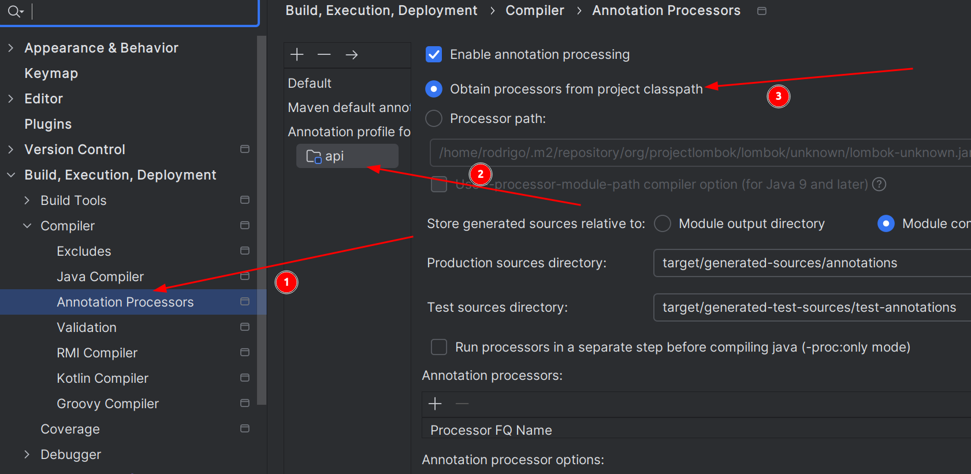
Task: Click Compiler breadcrumb link
Action: [535, 10]
